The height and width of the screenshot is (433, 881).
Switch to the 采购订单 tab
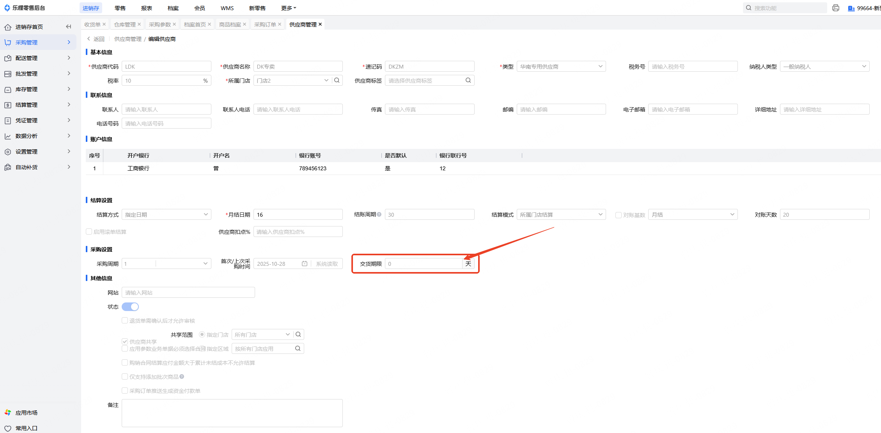pos(265,25)
